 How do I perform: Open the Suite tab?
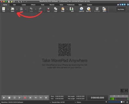(x=80, y=5)
